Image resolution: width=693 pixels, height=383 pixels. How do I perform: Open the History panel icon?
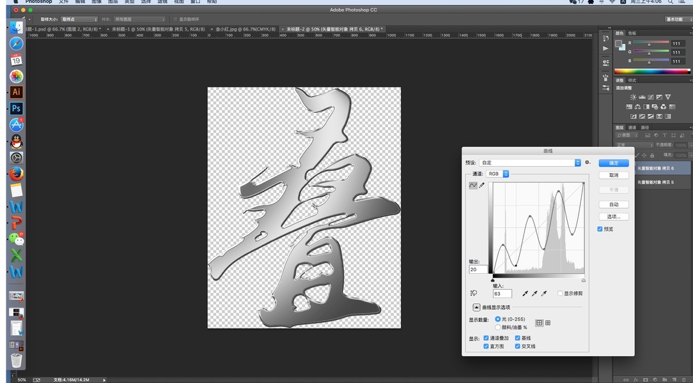point(605,38)
